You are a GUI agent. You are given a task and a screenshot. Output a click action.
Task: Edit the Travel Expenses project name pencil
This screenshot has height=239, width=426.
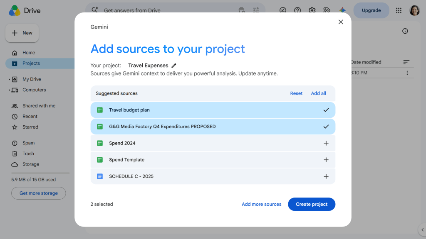174,66
